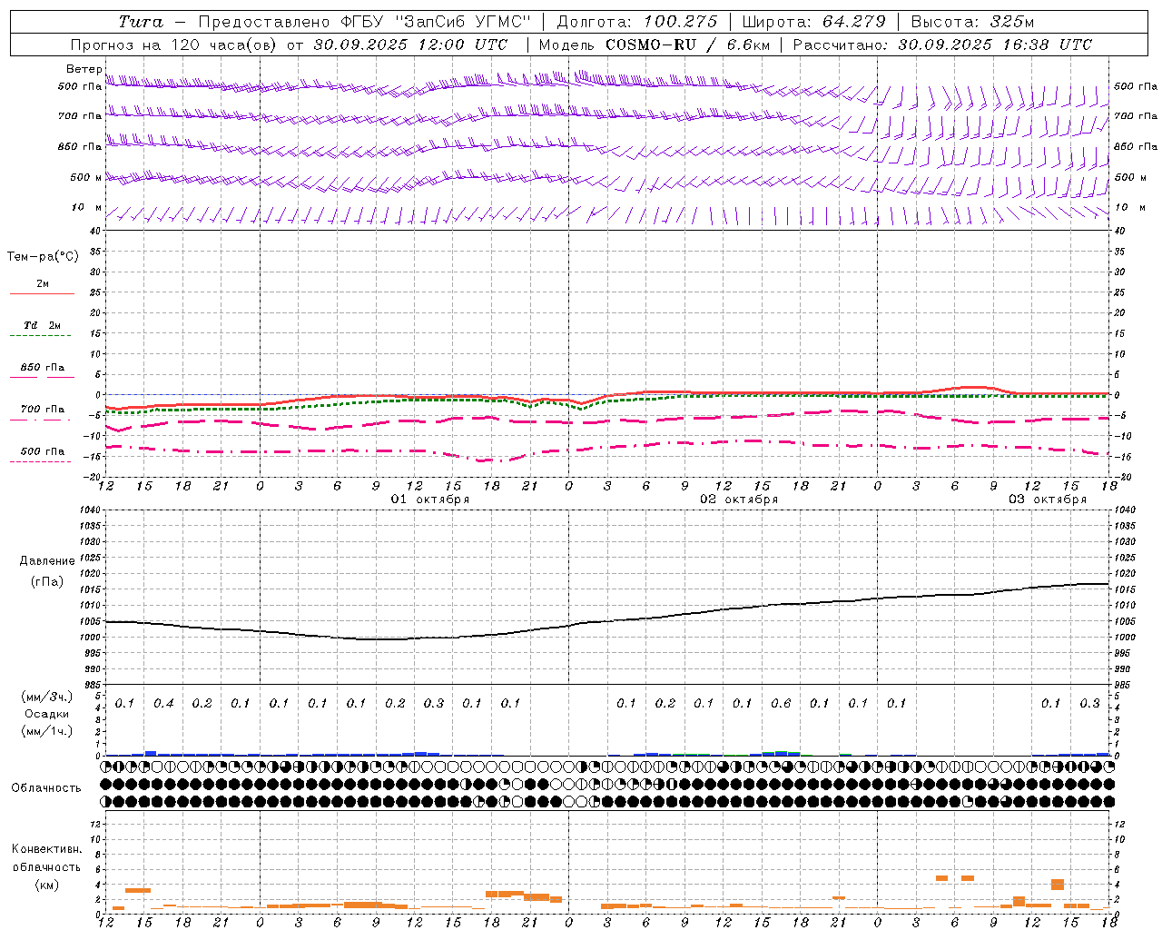
Task: Click the 01 октября date label
Action: (430, 500)
